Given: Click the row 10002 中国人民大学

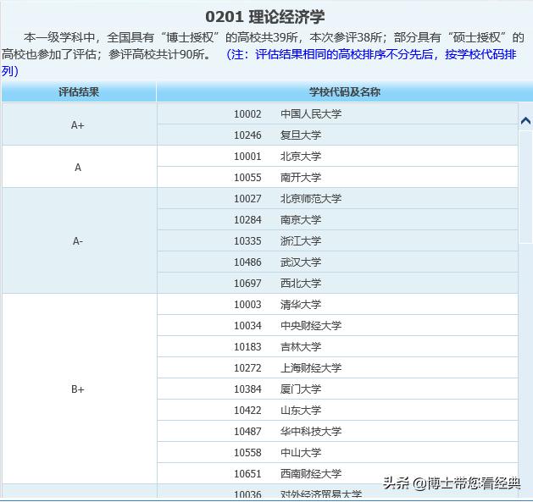Looking at the screenshot, I should tap(337, 113).
